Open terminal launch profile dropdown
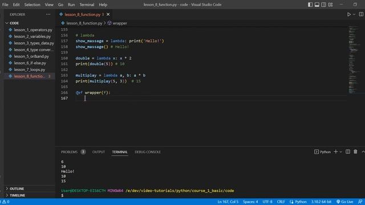 (341, 152)
